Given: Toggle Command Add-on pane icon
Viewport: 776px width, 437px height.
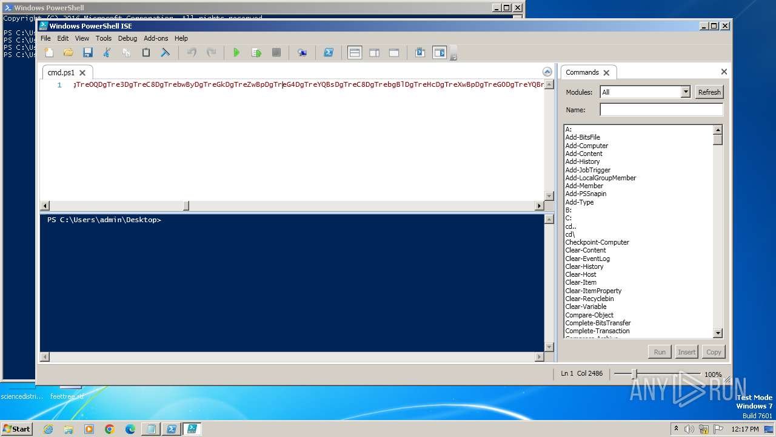Looking at the screenshot, I should (x=439, y=53).
